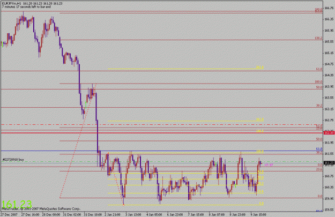Click the yellow 50.0 Fibonacci label
Viewport: 335px width, 217px height.
click(260, 177)
